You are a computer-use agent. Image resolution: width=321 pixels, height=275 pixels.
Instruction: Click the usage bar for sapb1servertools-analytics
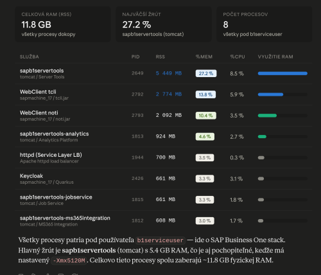point(282,136)
